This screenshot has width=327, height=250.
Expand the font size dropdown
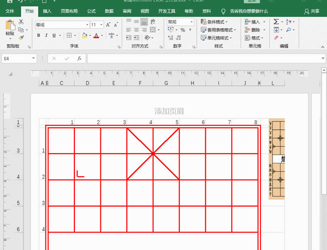tap(101, 24)
